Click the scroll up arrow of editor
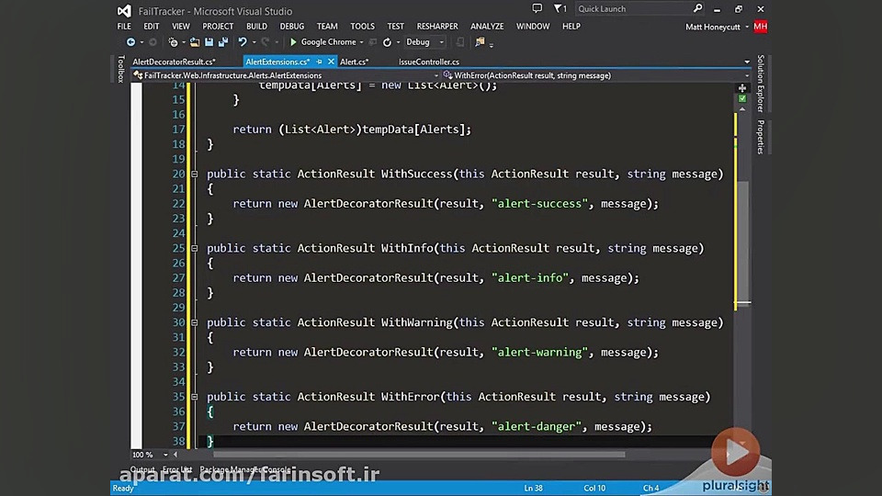The image size is (882, 496). pos(742,109)
